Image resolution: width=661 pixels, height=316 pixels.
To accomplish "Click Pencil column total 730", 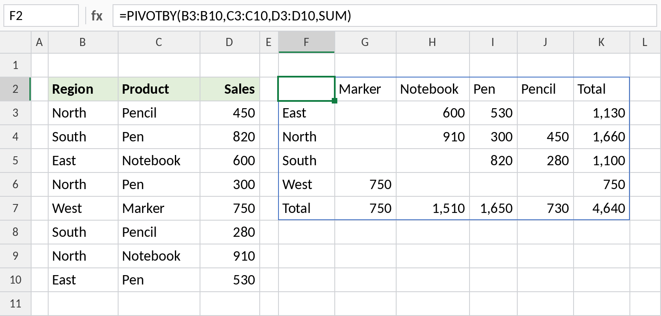I will pos(545,208).
